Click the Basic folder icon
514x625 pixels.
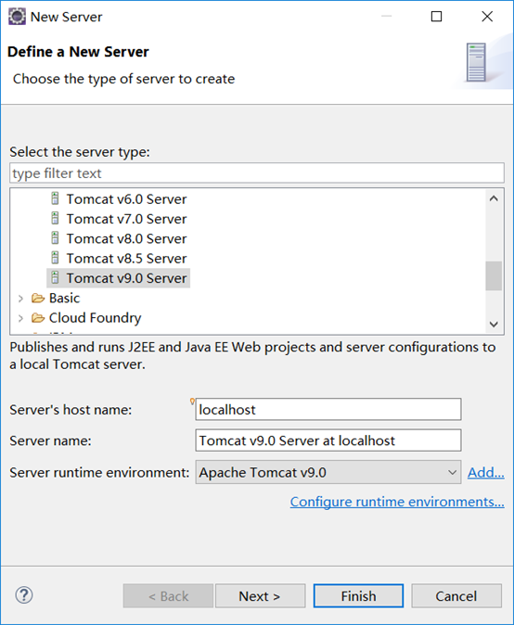(38, 298)
